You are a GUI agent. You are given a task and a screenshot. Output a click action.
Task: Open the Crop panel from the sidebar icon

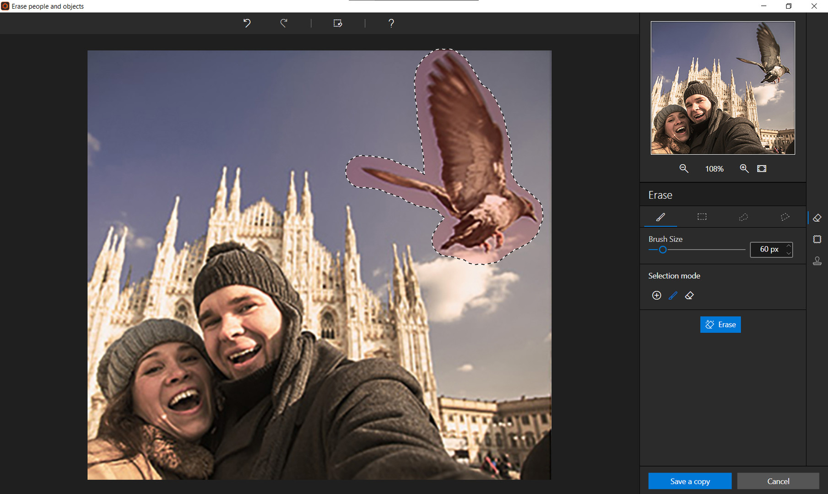817,239
